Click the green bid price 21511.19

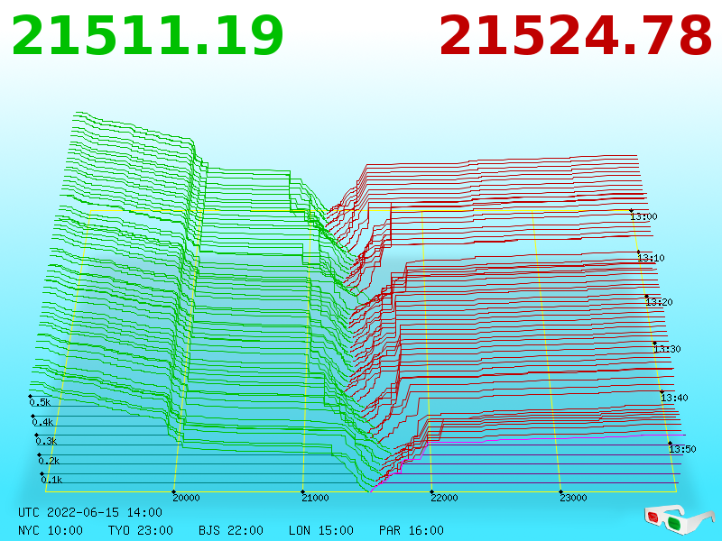(x=147, y=36)
